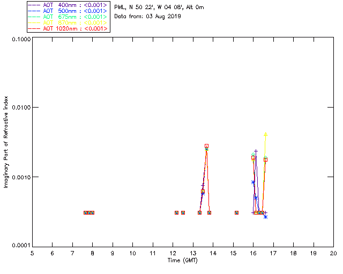Click the 0.0100 y-axis value
The image size is (343, 274).
21,108
